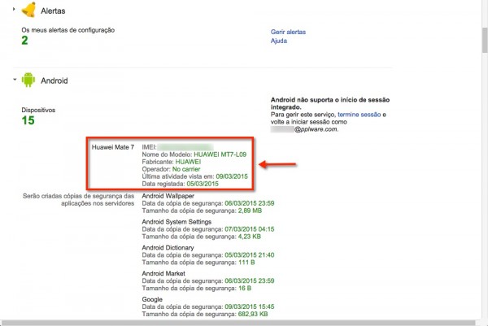This screenshot has height=326, width=488.
Task: Click the Dispositivos label
Action: pyautogui.click(x=38, y=110)
